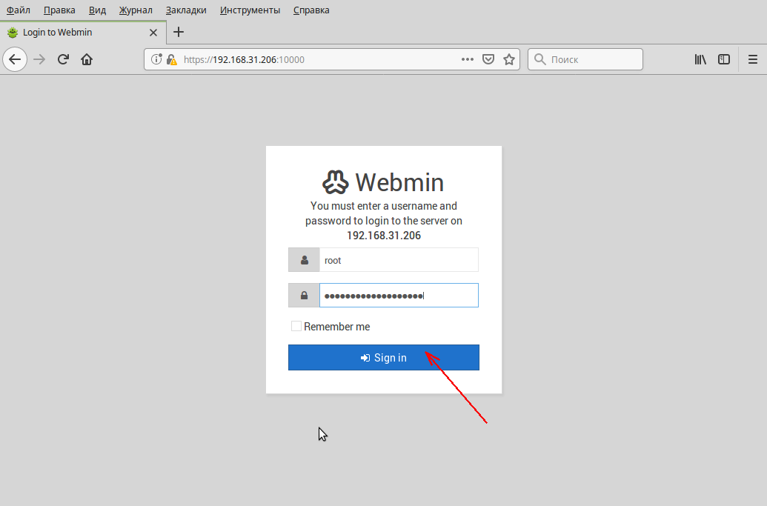The width and height of the screenshot is (767, 506).
Task: Go back with the browser back arrow
Action: pos(15,60)
